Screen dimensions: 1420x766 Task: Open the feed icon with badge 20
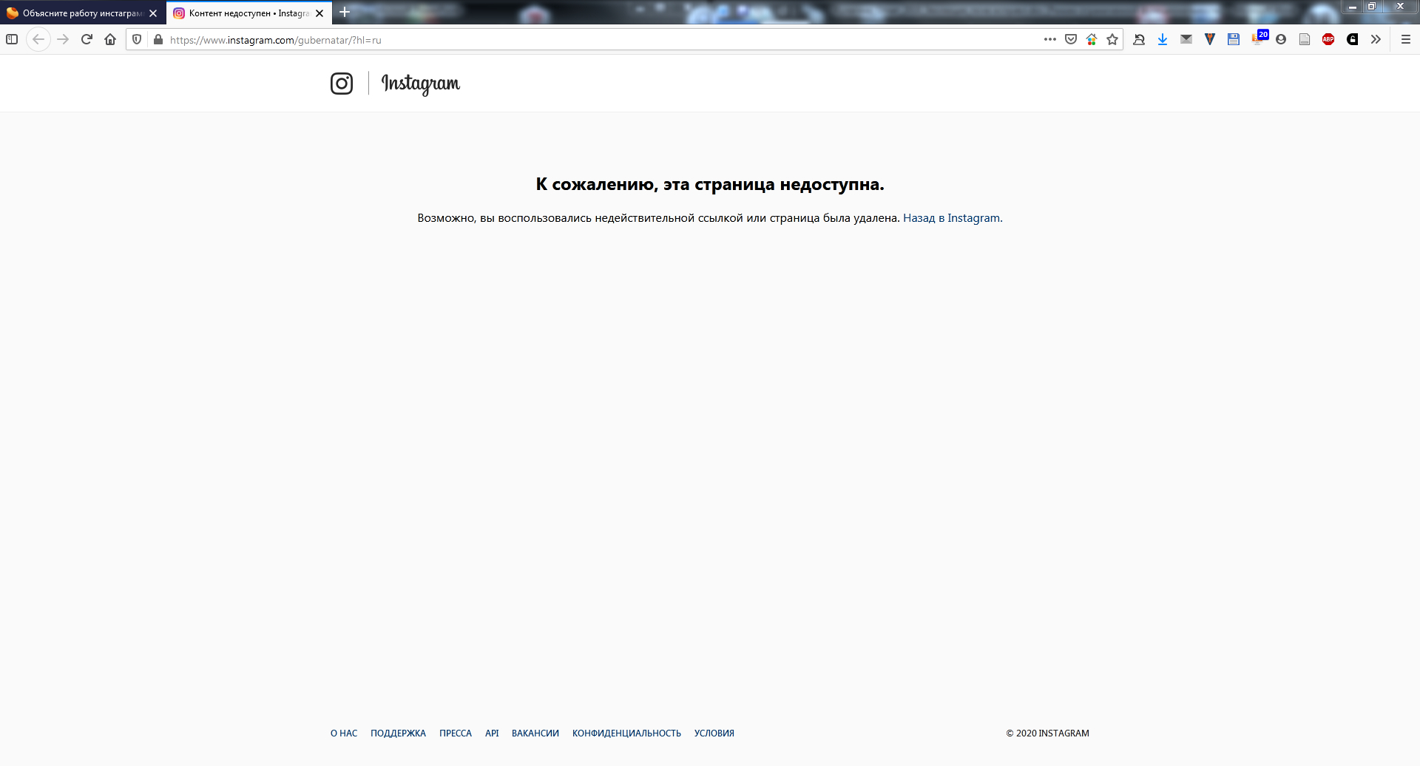click(1260, 38)
